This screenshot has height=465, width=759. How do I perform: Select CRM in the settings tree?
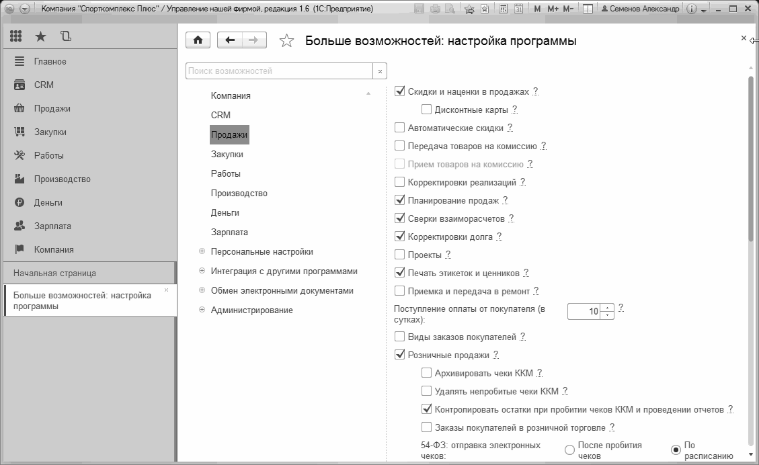221,115
